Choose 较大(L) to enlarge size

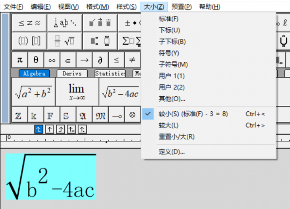point(209,125)
